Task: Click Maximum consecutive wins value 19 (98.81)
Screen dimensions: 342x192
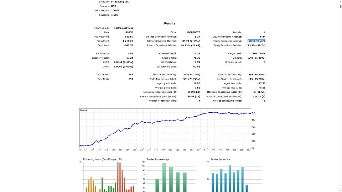Action: (x=194, y=92)
